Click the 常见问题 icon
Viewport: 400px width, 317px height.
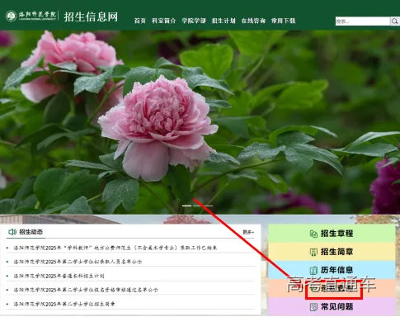click(x=313, y=307)
